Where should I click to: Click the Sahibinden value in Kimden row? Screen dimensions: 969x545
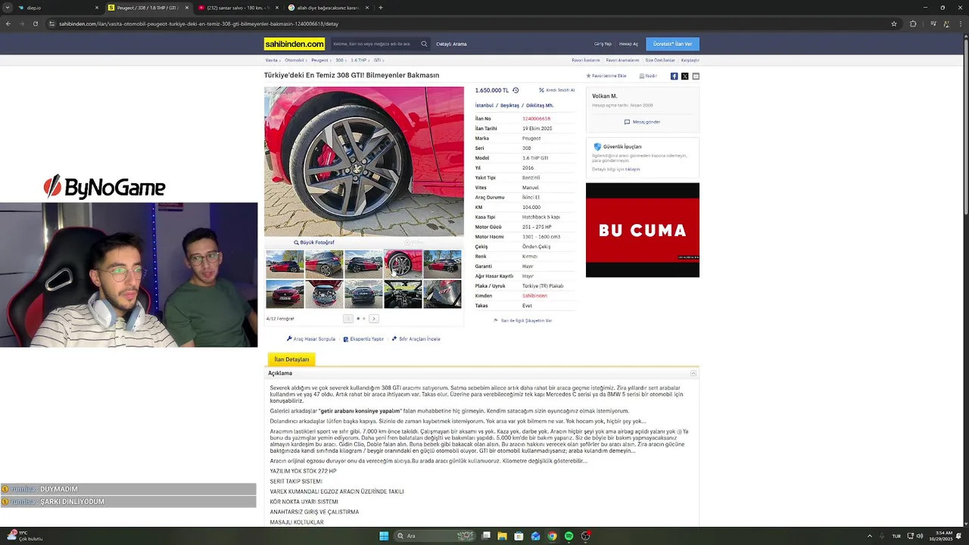534,296
